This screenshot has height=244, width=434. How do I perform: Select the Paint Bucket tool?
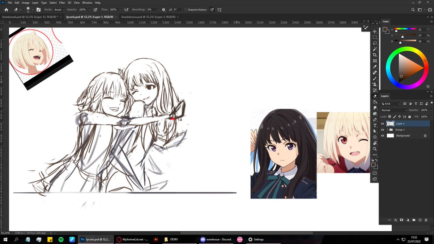point(375,102)
